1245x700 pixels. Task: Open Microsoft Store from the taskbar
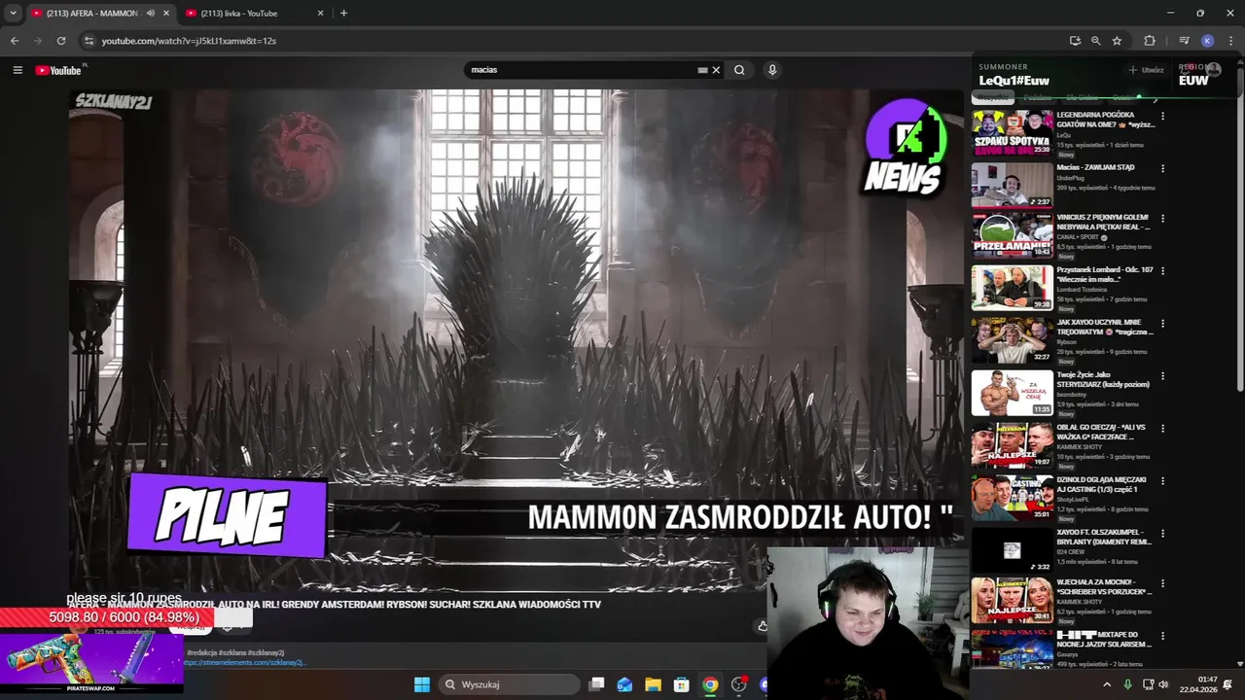[682, 684]
